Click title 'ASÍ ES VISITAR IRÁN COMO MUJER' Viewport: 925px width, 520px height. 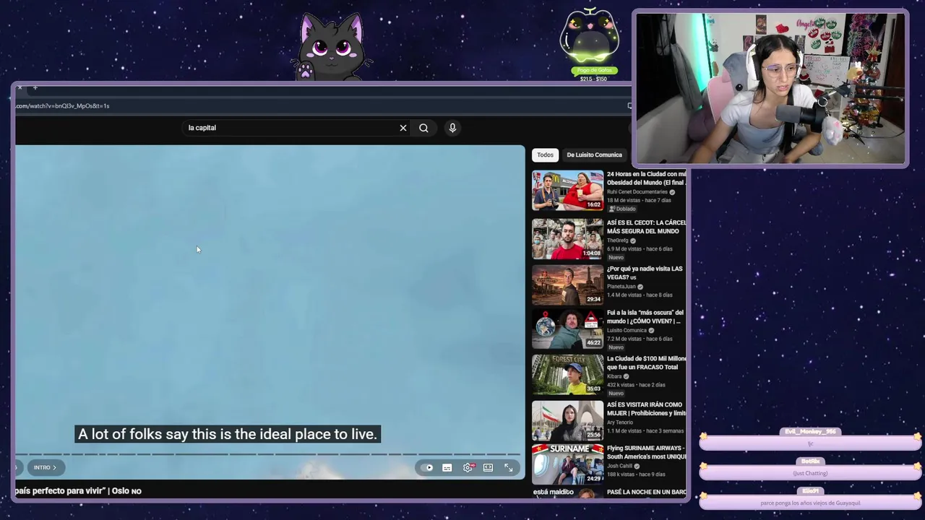point(646,409)
